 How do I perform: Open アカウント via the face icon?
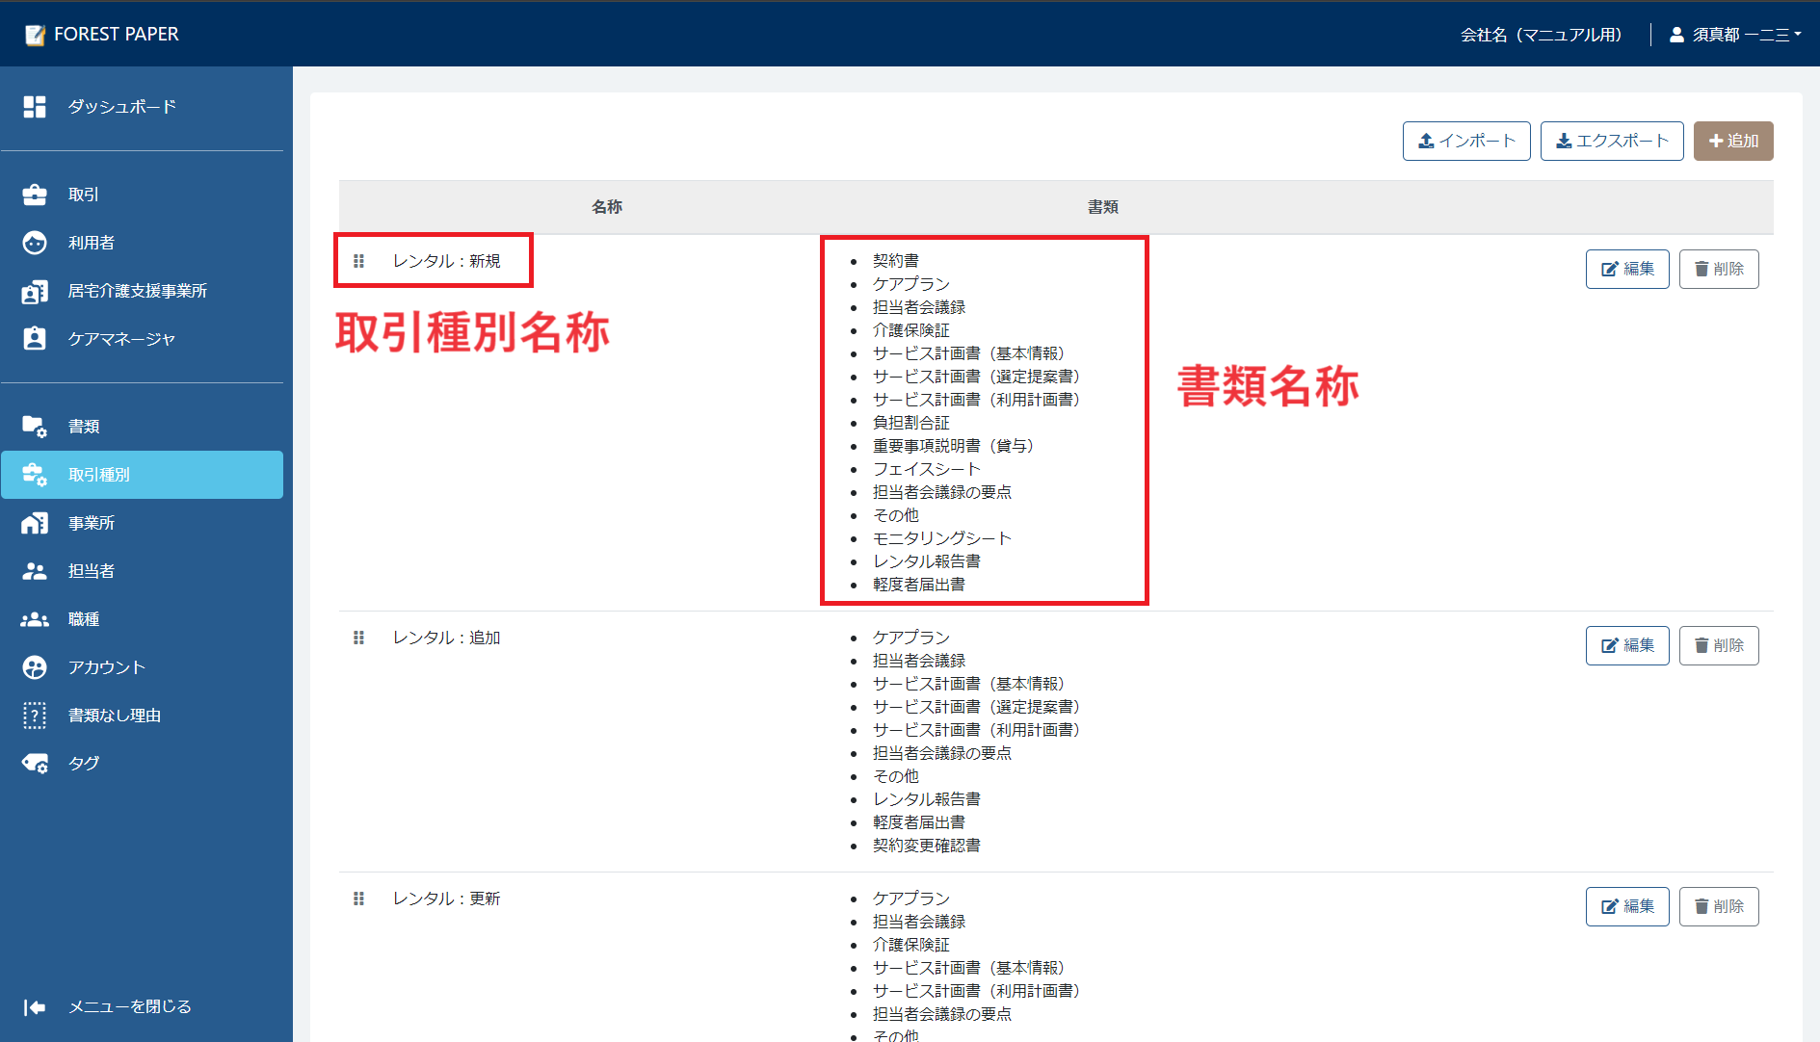35,666
